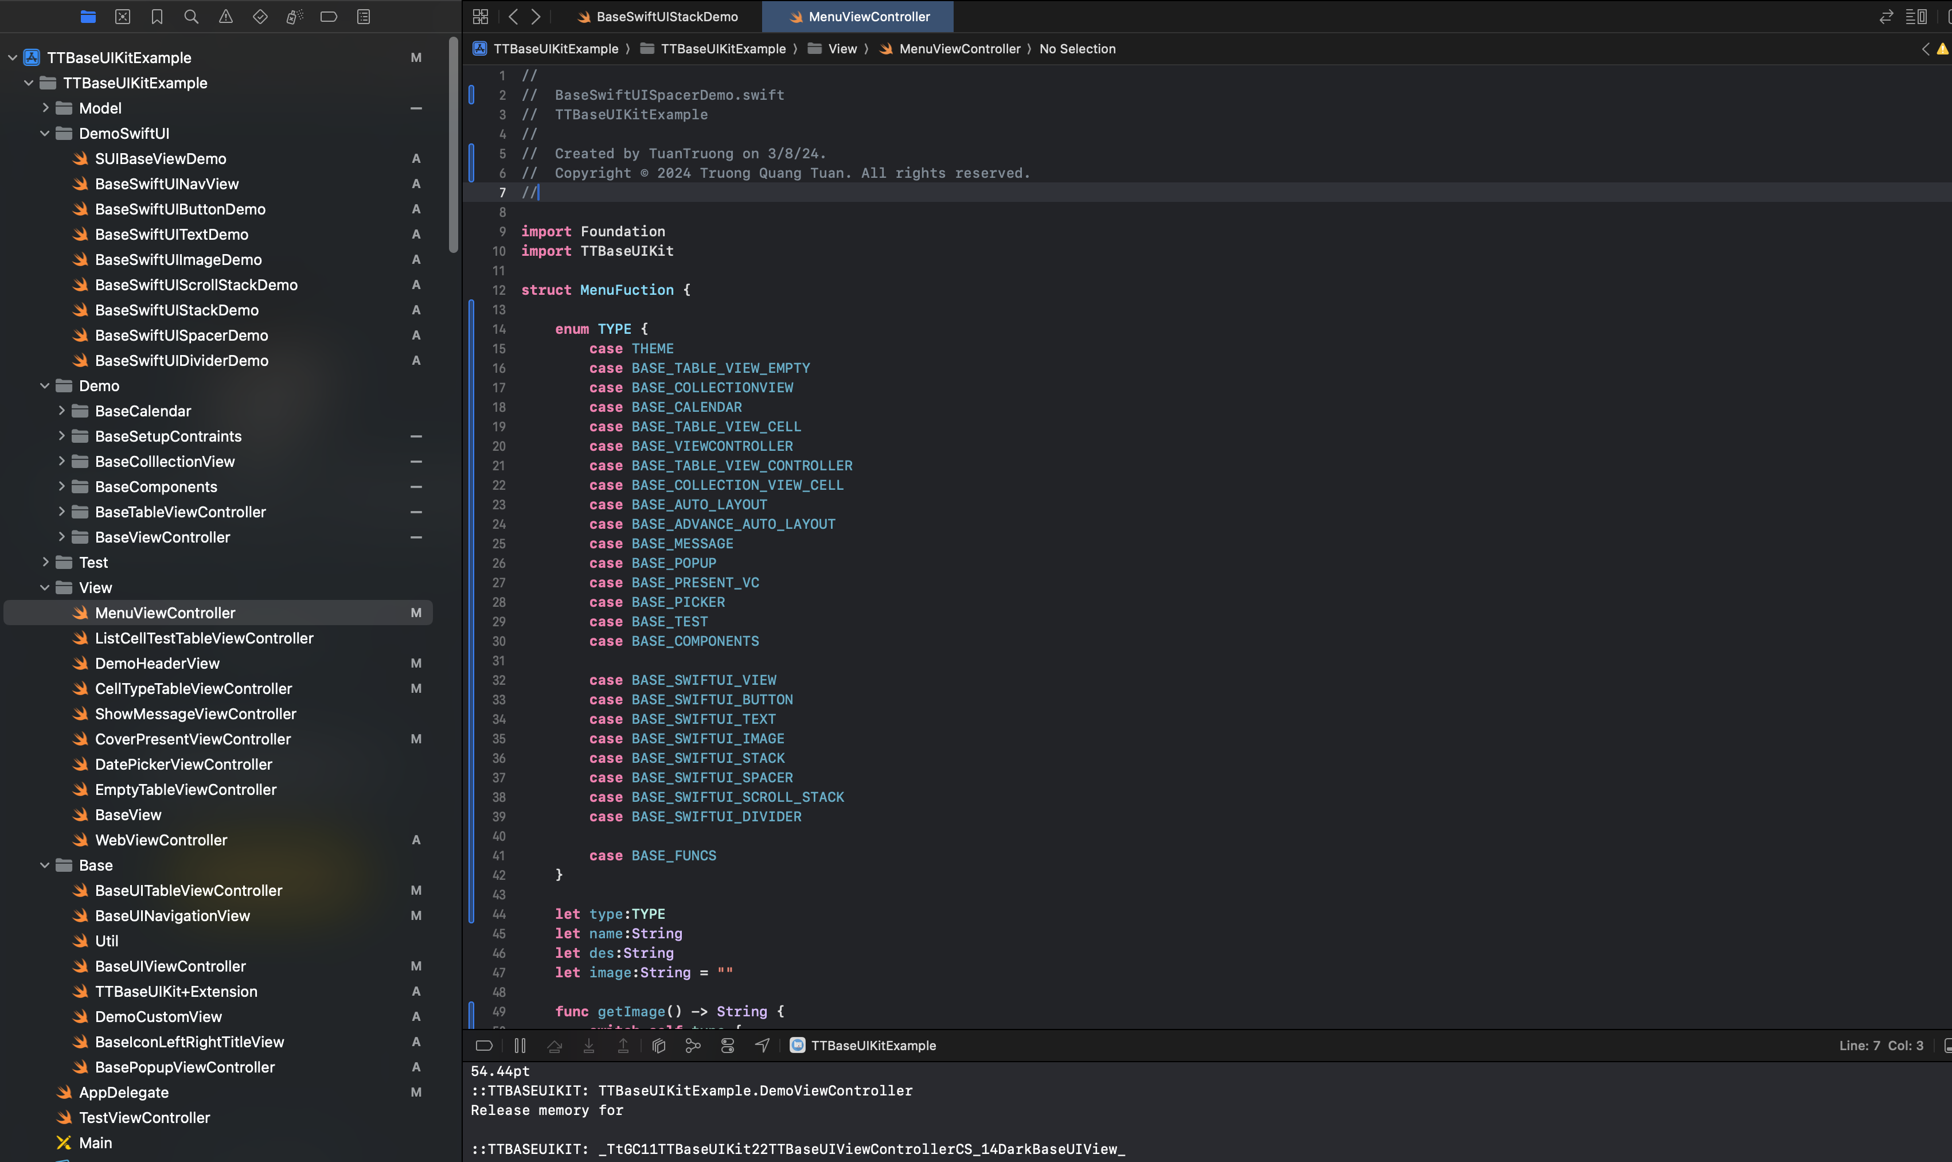Open Debug View Hierarchy
The height and width of the screenshot is (1162, 1952).
(x=658, y=1046)
